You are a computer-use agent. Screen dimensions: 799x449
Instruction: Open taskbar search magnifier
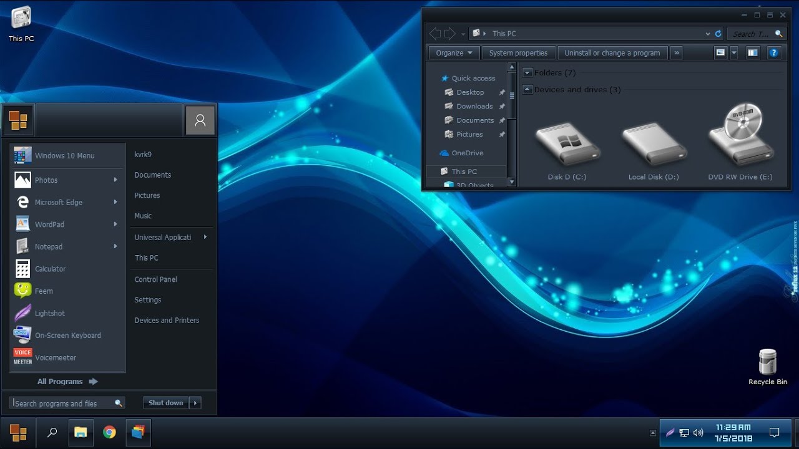click(52, 433)
